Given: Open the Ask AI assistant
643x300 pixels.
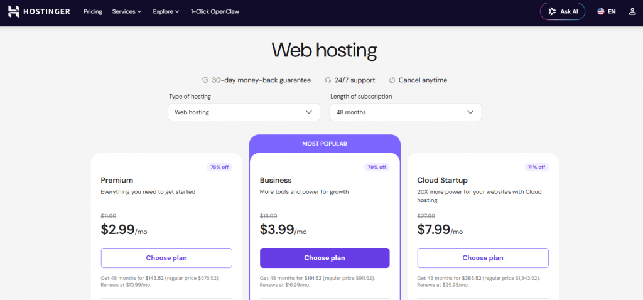Looking at the screenshot, I should [x=562, y=11].
